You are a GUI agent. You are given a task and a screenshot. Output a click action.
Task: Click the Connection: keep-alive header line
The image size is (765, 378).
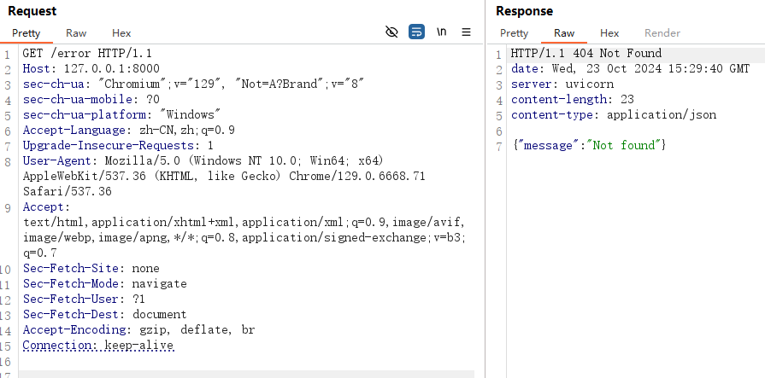[97, 345]
